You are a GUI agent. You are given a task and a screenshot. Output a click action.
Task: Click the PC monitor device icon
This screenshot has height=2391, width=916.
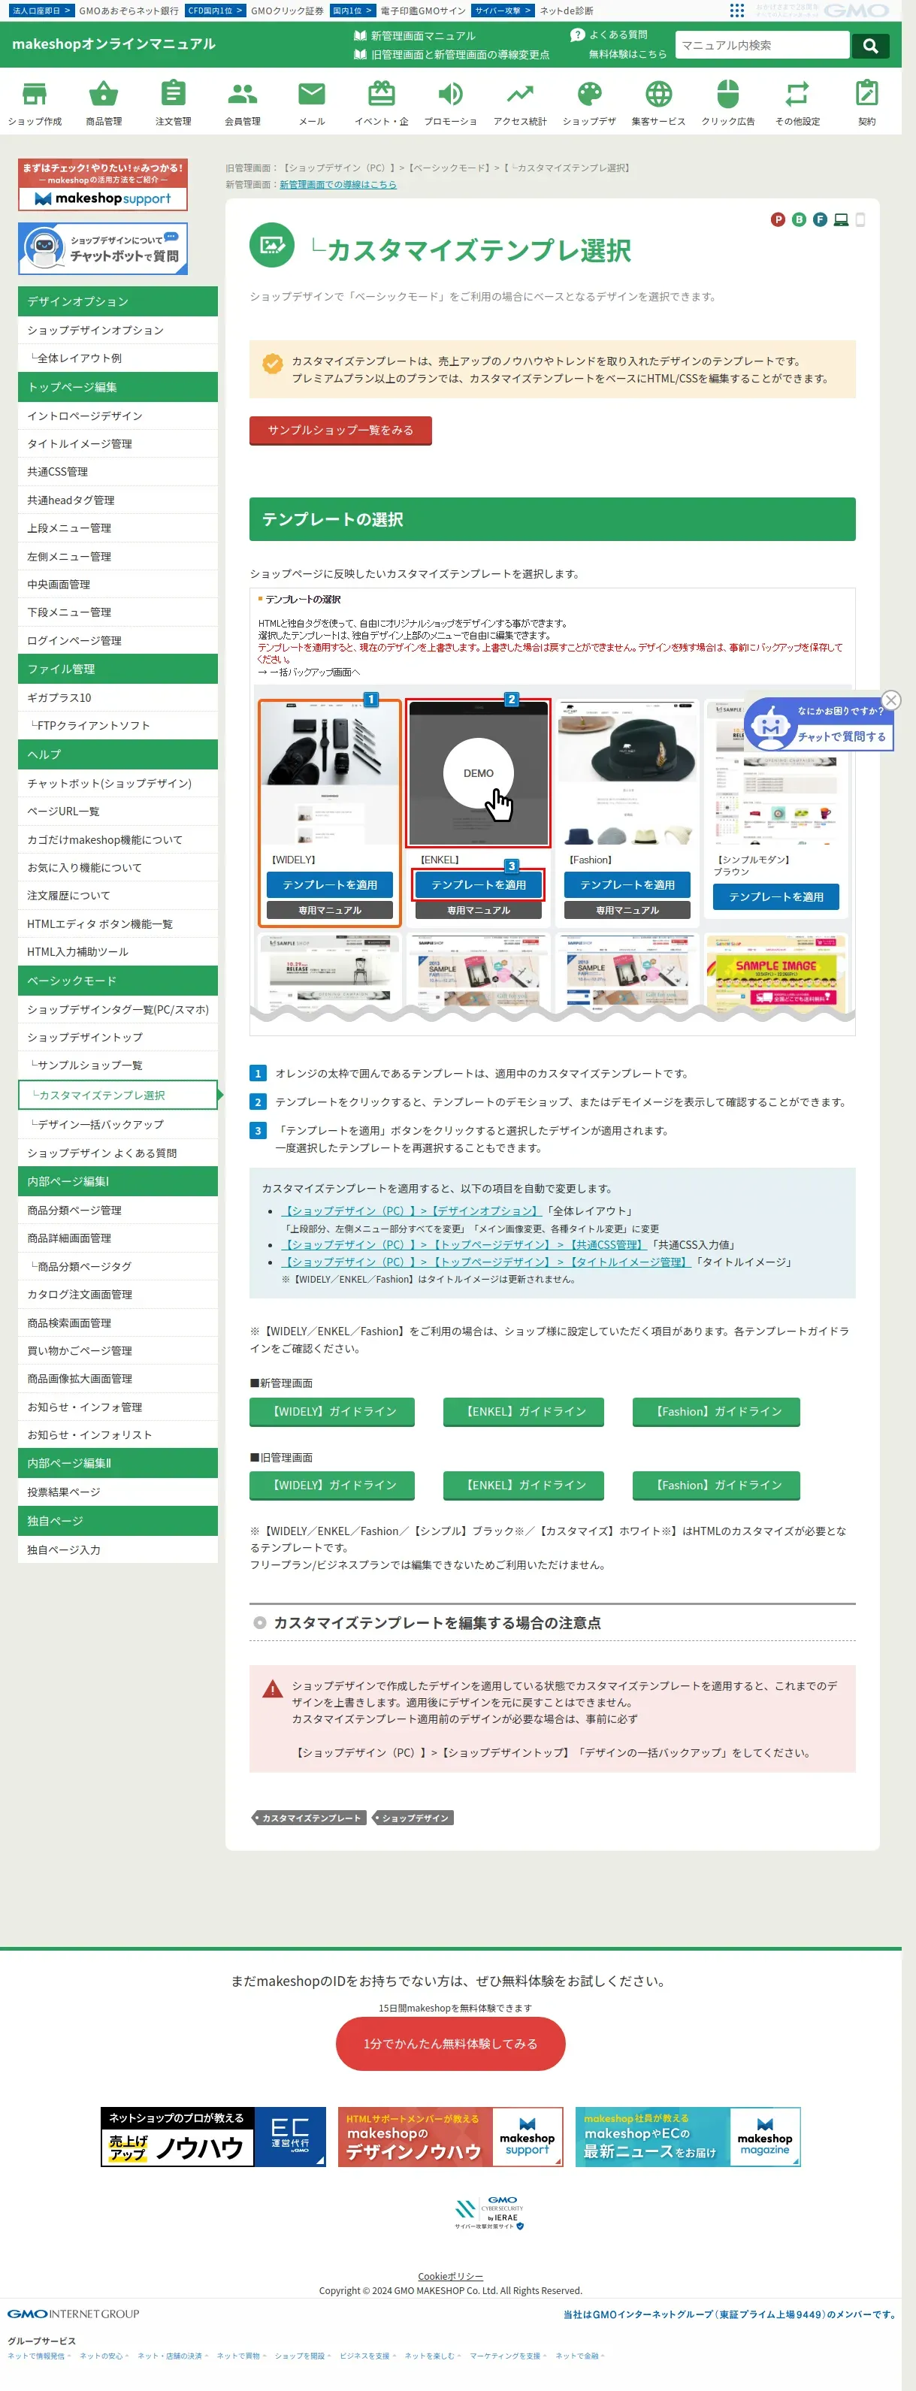point(841,220)
